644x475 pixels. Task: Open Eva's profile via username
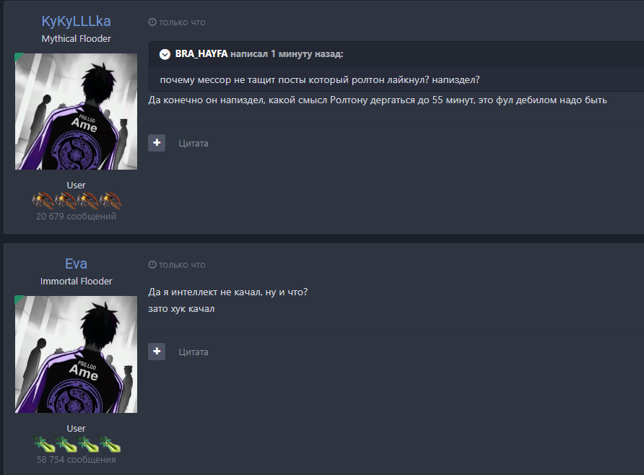[76, 263]
